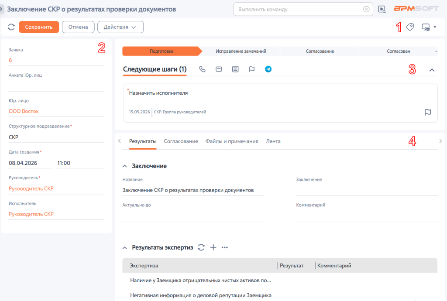Click the phone call icon
Screen dimensions: 447x301
(202, 69)
